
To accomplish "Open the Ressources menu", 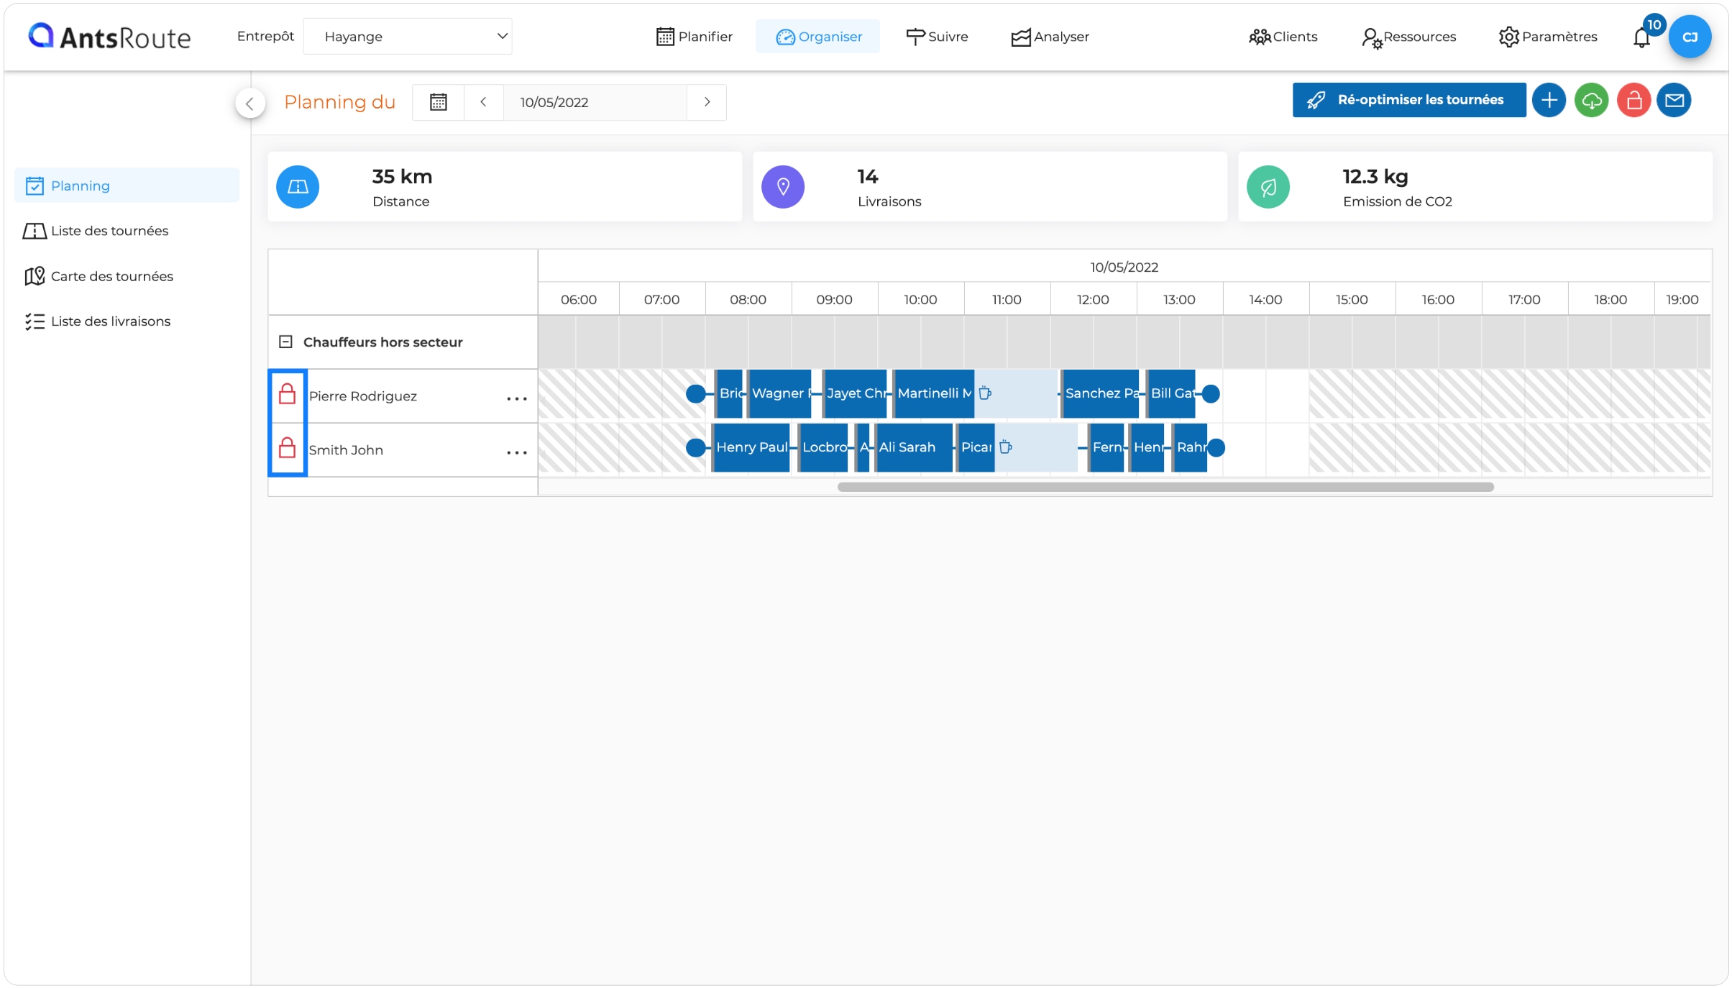I will click(1408, 37).
